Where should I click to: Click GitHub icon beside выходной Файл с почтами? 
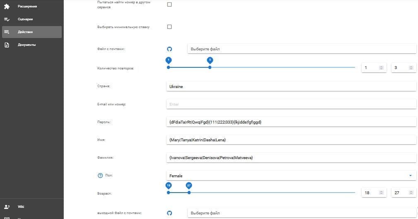coord(169,213)
